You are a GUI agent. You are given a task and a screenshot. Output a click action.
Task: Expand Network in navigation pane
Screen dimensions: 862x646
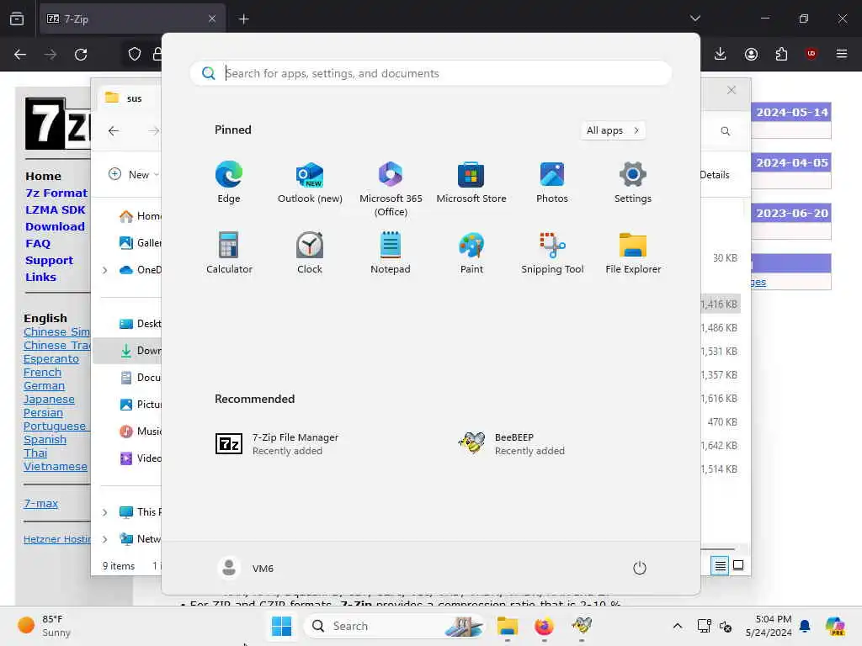point(104,539)
